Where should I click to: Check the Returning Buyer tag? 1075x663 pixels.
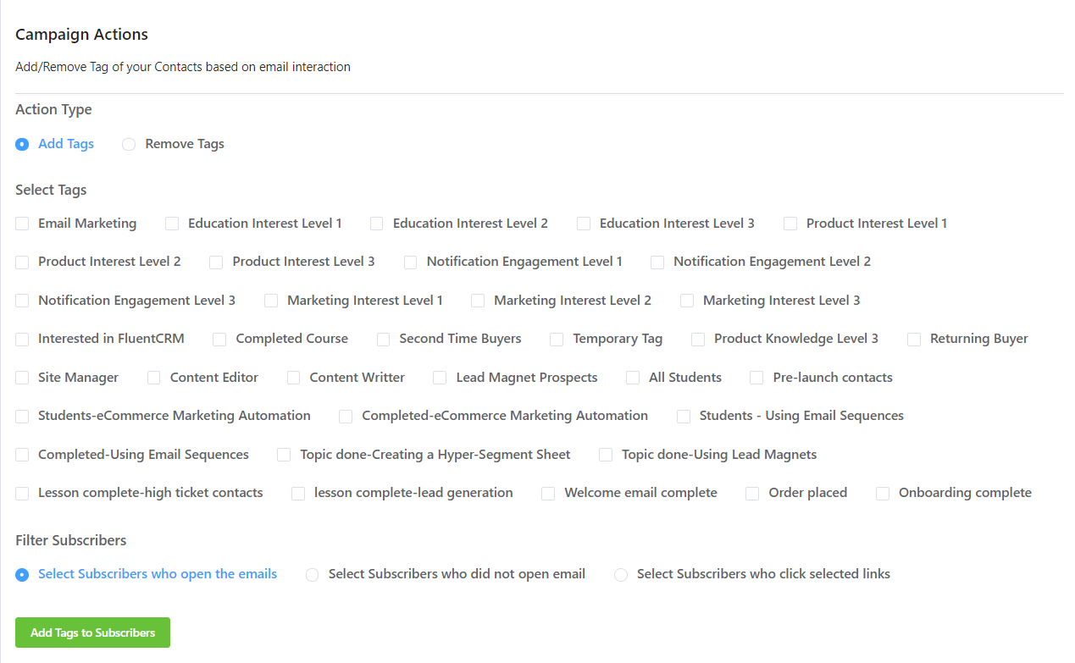coord(914,340)
